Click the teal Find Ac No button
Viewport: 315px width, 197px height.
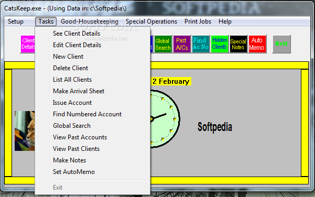(201, 44)
